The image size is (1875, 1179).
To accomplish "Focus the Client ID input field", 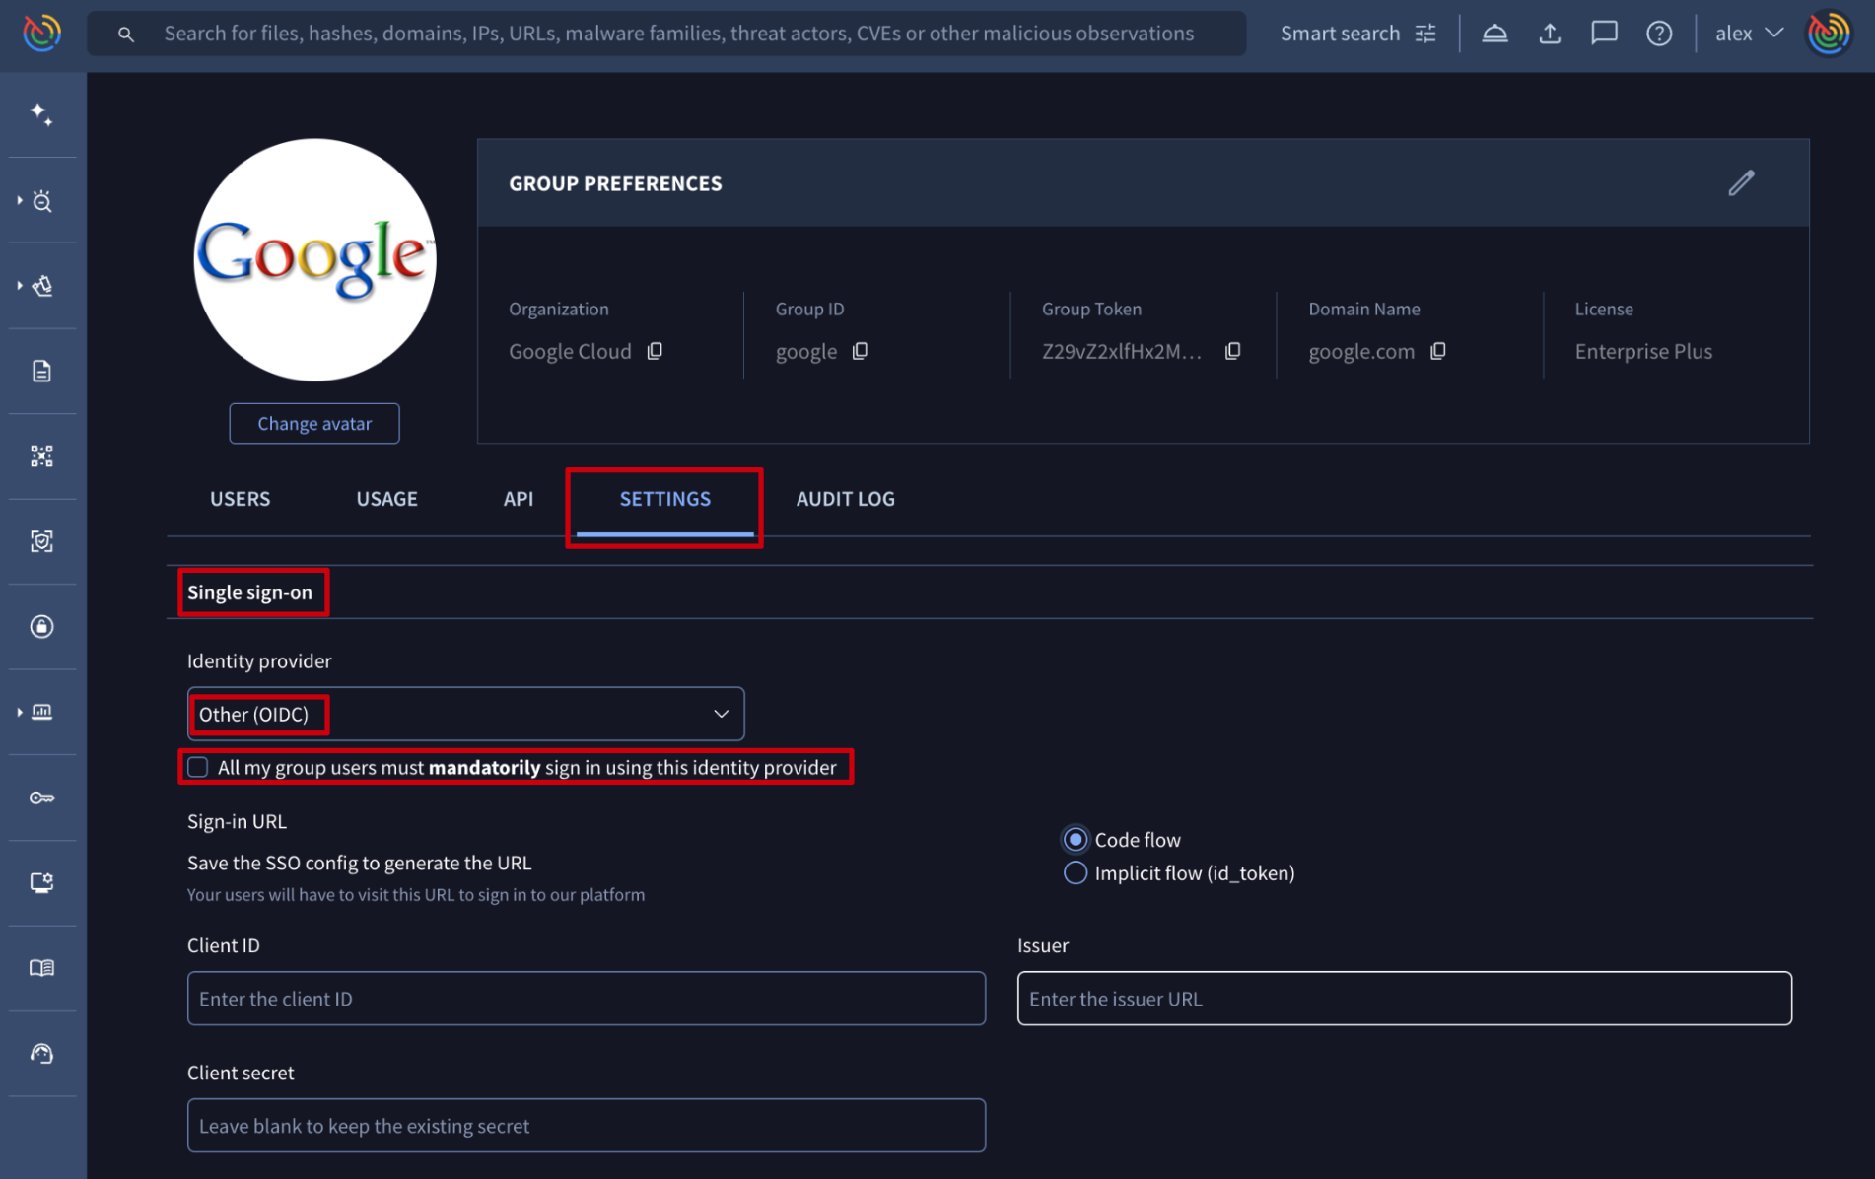I will pos(587,999).
